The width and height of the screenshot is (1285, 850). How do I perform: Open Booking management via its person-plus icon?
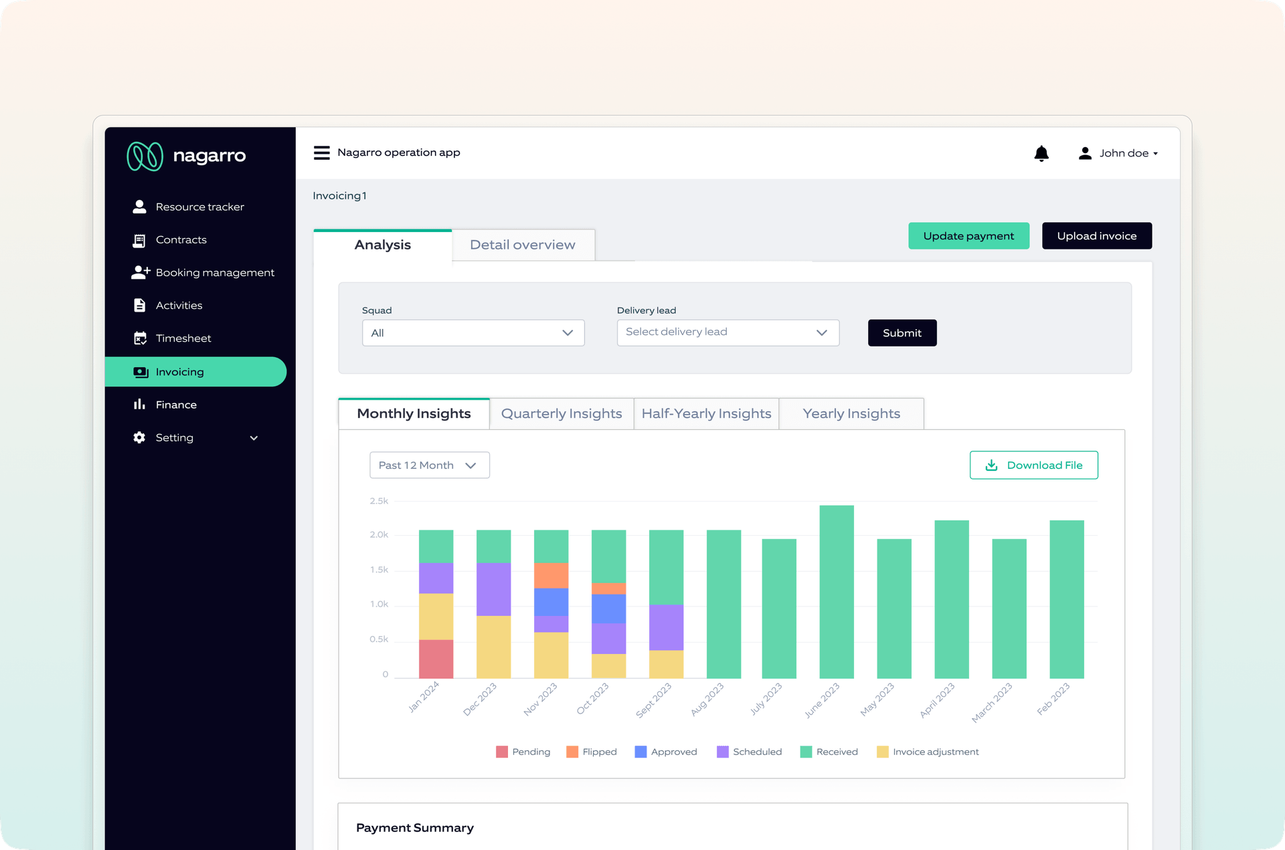(140, 272)
